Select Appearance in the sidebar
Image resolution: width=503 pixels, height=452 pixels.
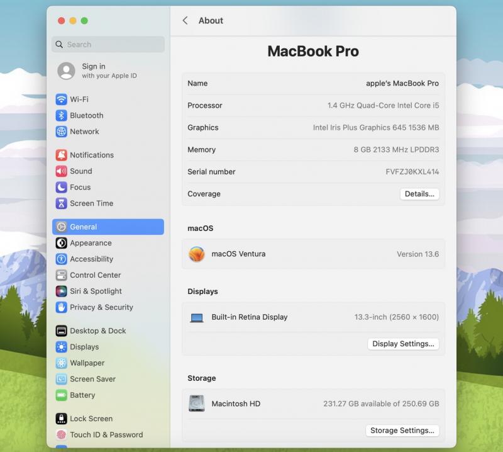pyautogui.click(x=91, y=243)
